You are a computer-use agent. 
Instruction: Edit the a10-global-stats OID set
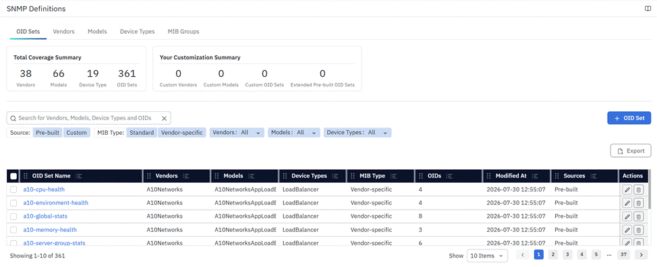pyautogui.click(x=627, y=216)
